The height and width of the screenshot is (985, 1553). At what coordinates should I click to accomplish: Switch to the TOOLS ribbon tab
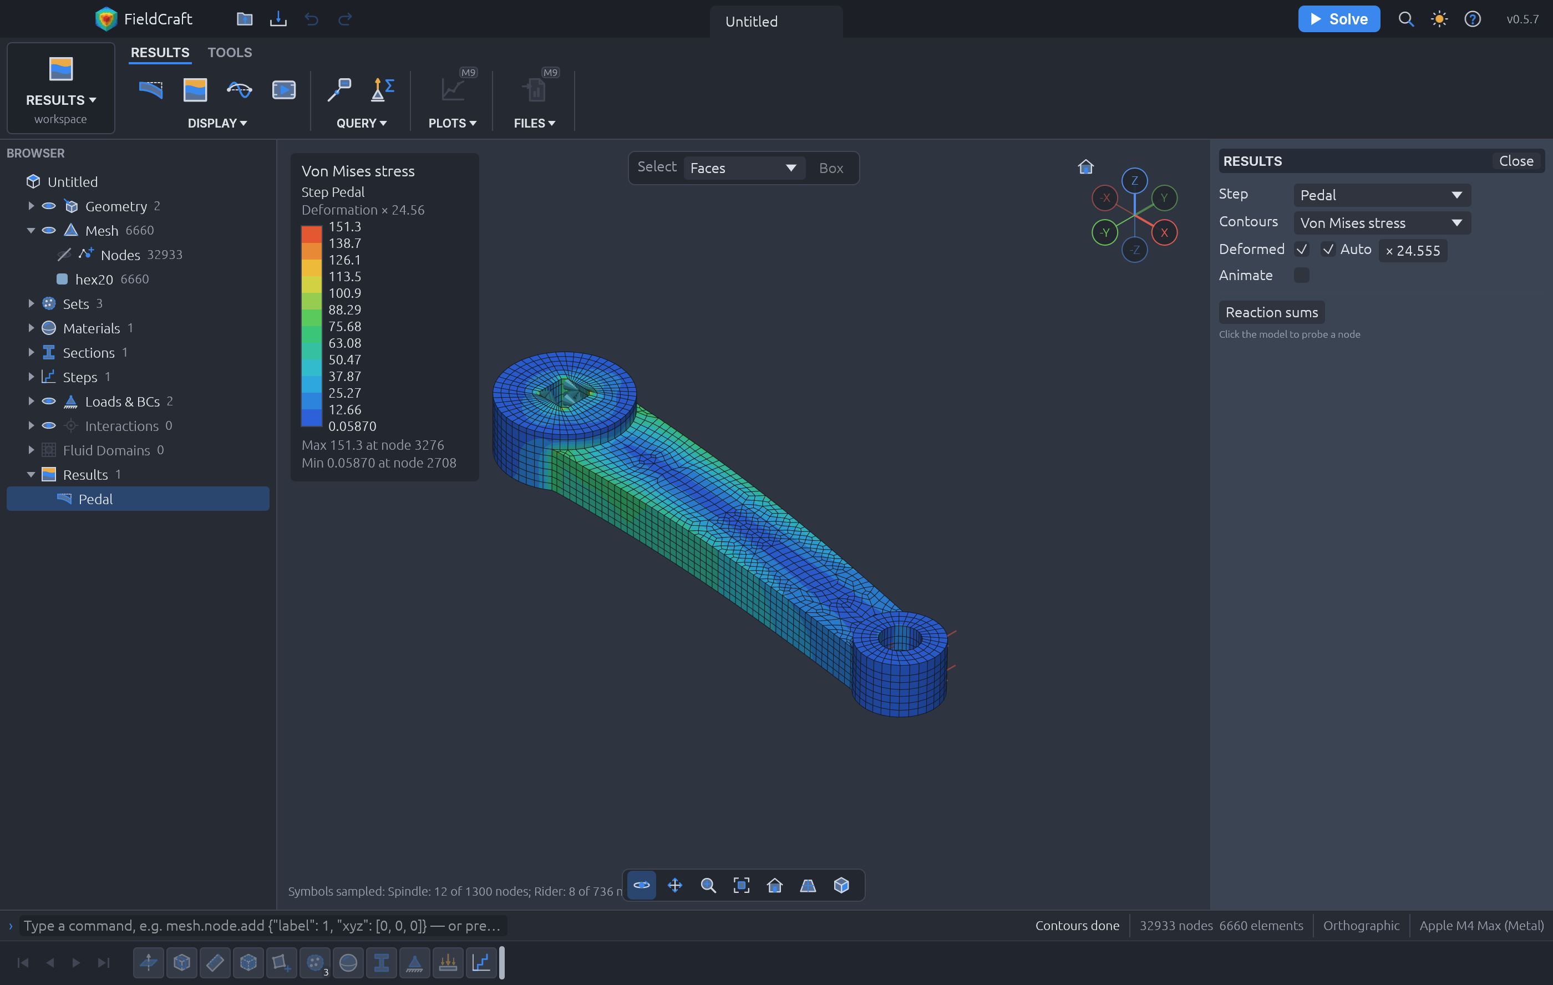click(230, 52)
